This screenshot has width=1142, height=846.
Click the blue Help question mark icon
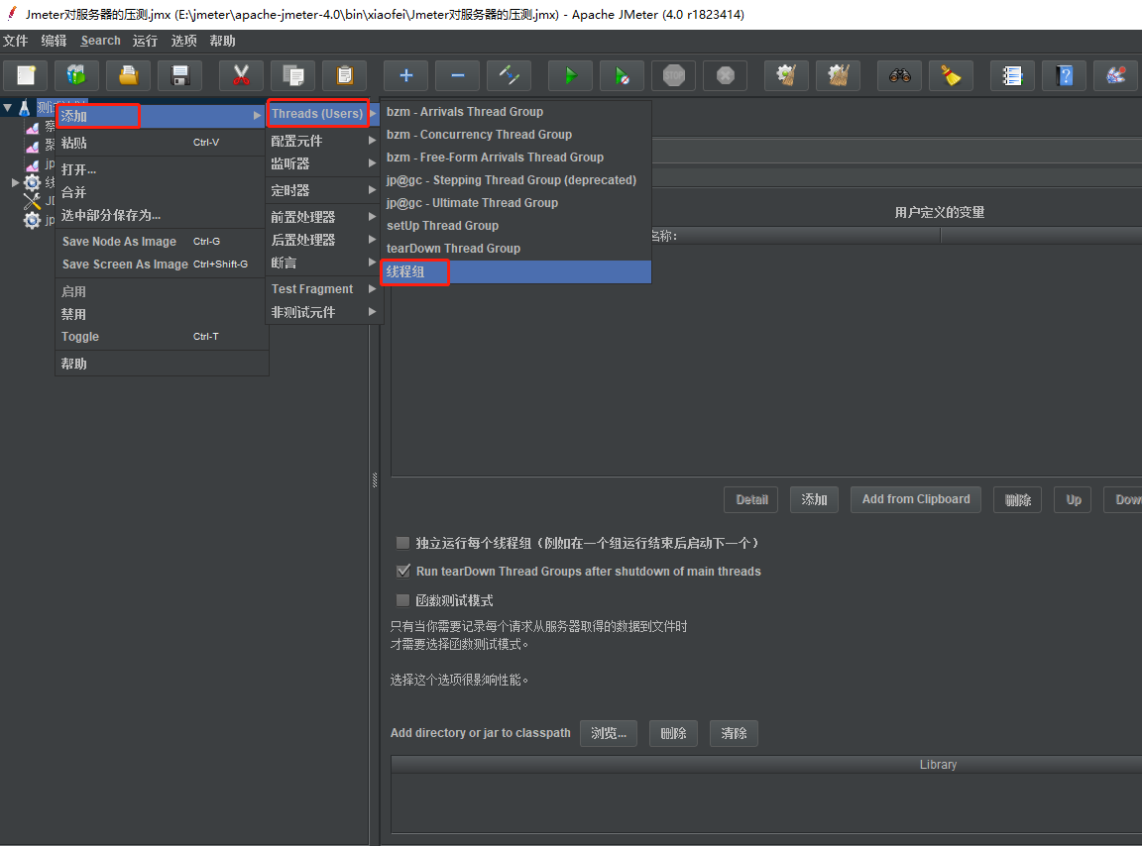[1064, 75]
